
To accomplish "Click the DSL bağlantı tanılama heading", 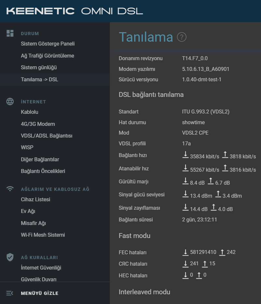I will pos(151,95).
